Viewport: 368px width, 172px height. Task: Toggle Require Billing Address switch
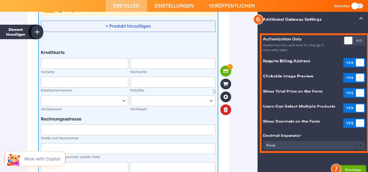pos(354,63)
